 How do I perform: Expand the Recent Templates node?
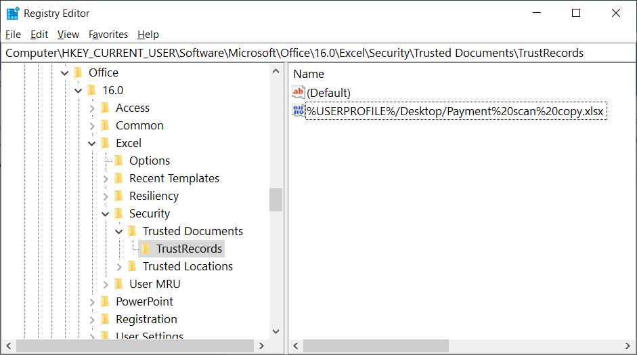click(105, 179)
